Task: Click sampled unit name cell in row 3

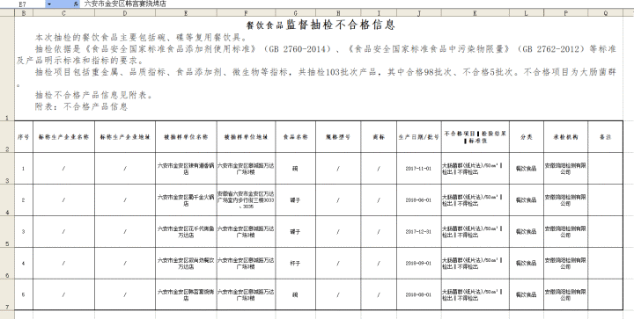Action: [186, 169]
